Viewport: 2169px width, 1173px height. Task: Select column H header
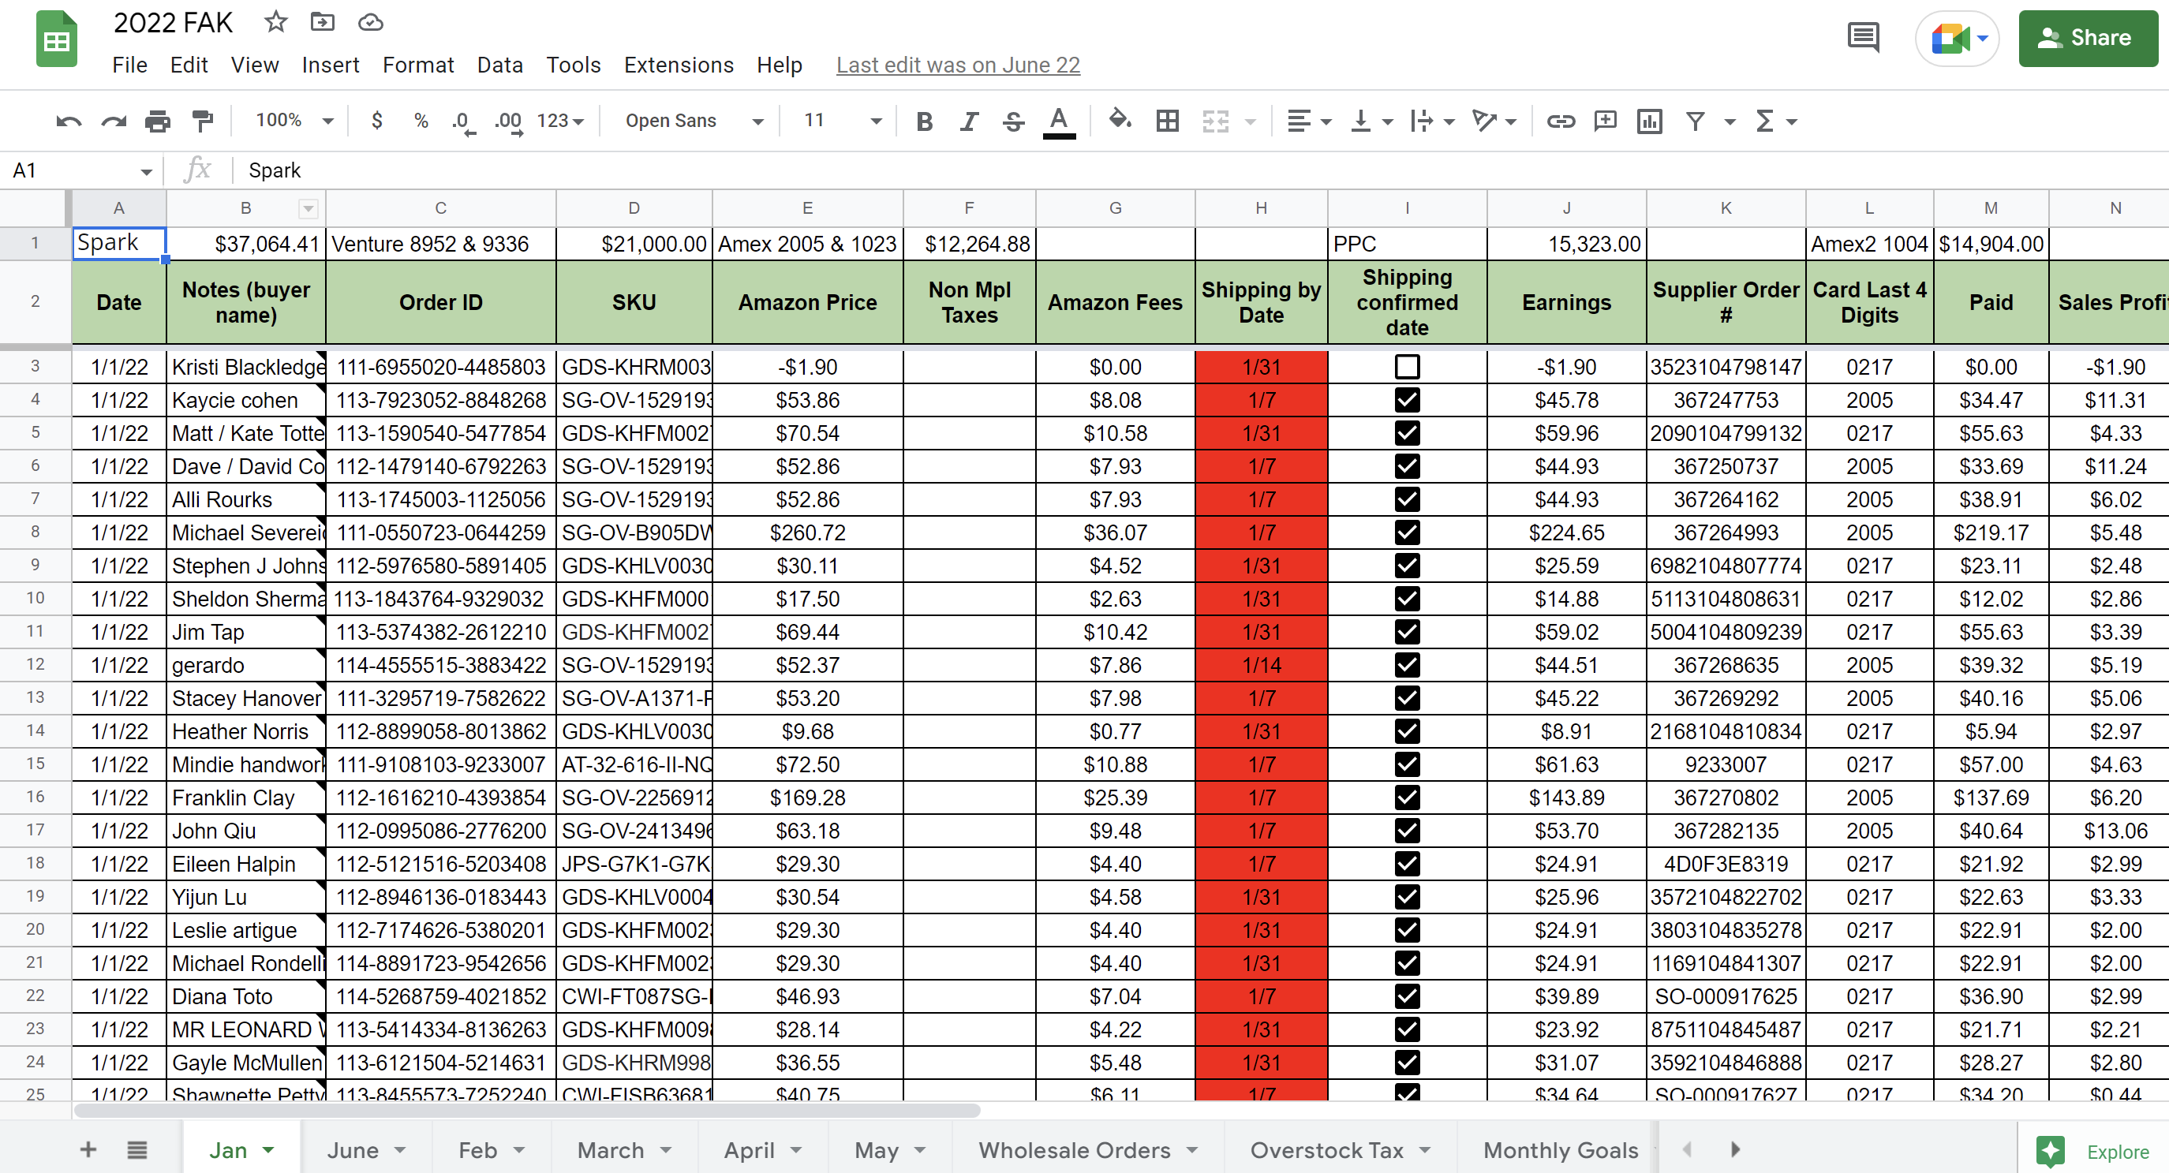pos(1261,208)
